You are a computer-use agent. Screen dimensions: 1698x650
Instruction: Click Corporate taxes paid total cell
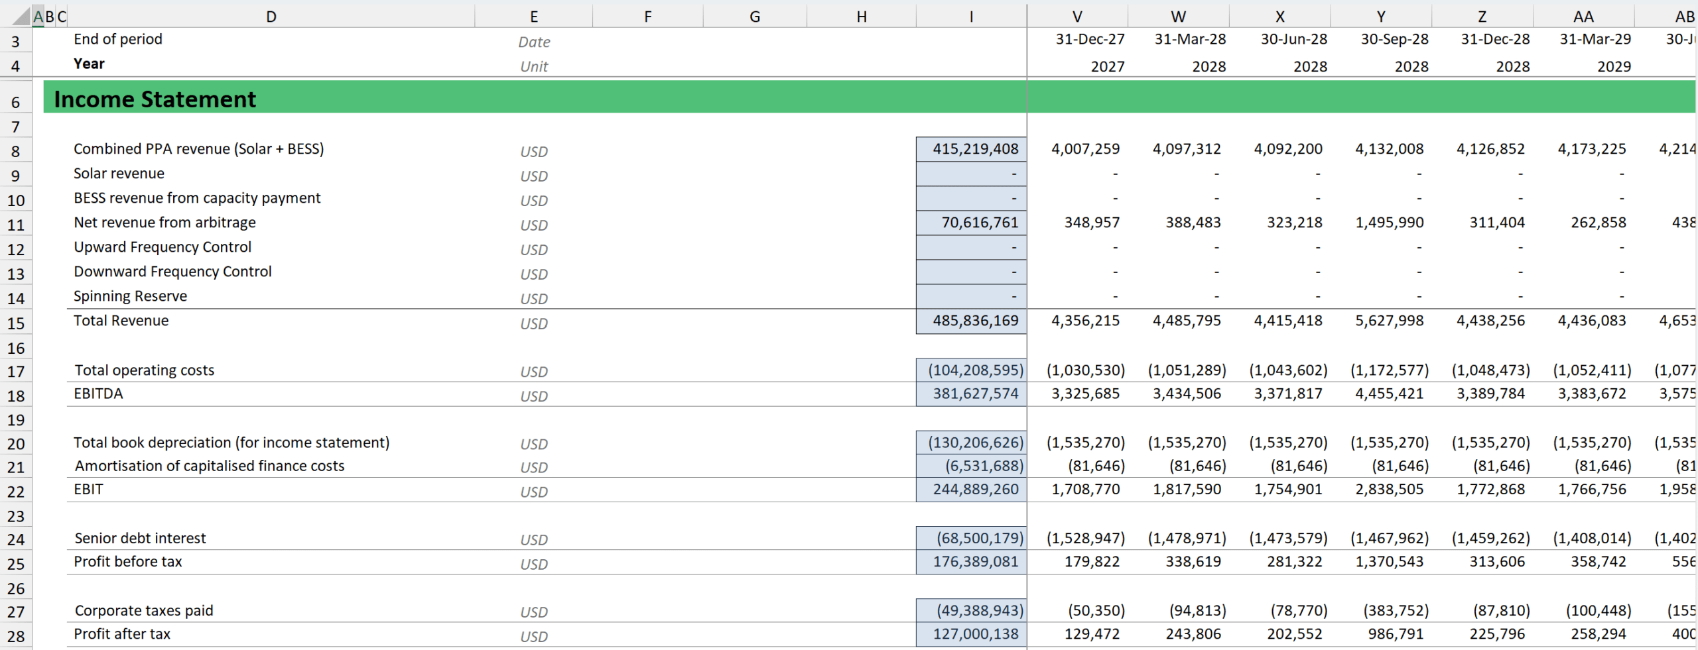coord(971,611)
